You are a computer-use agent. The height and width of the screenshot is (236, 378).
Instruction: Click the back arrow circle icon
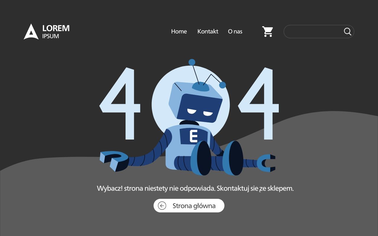click(162, 206)
